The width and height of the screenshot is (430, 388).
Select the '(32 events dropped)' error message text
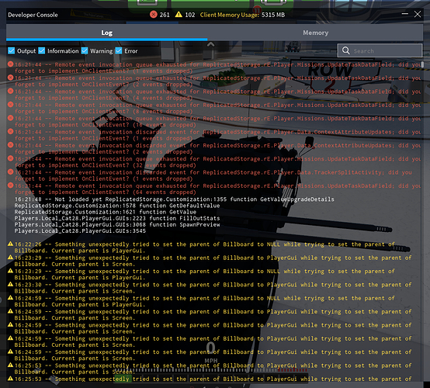point(217,162)
